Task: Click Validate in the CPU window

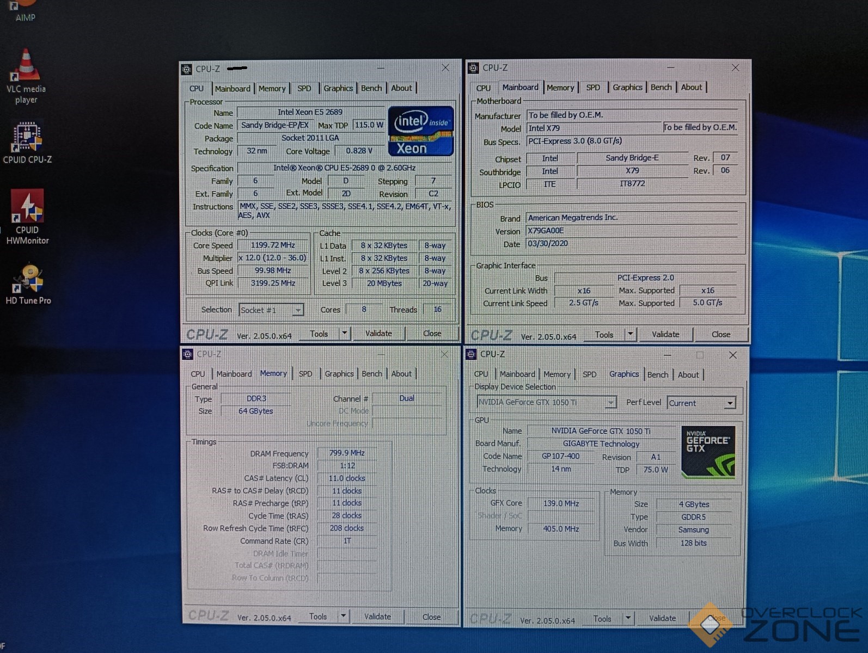Action: (x=378, y=334)
